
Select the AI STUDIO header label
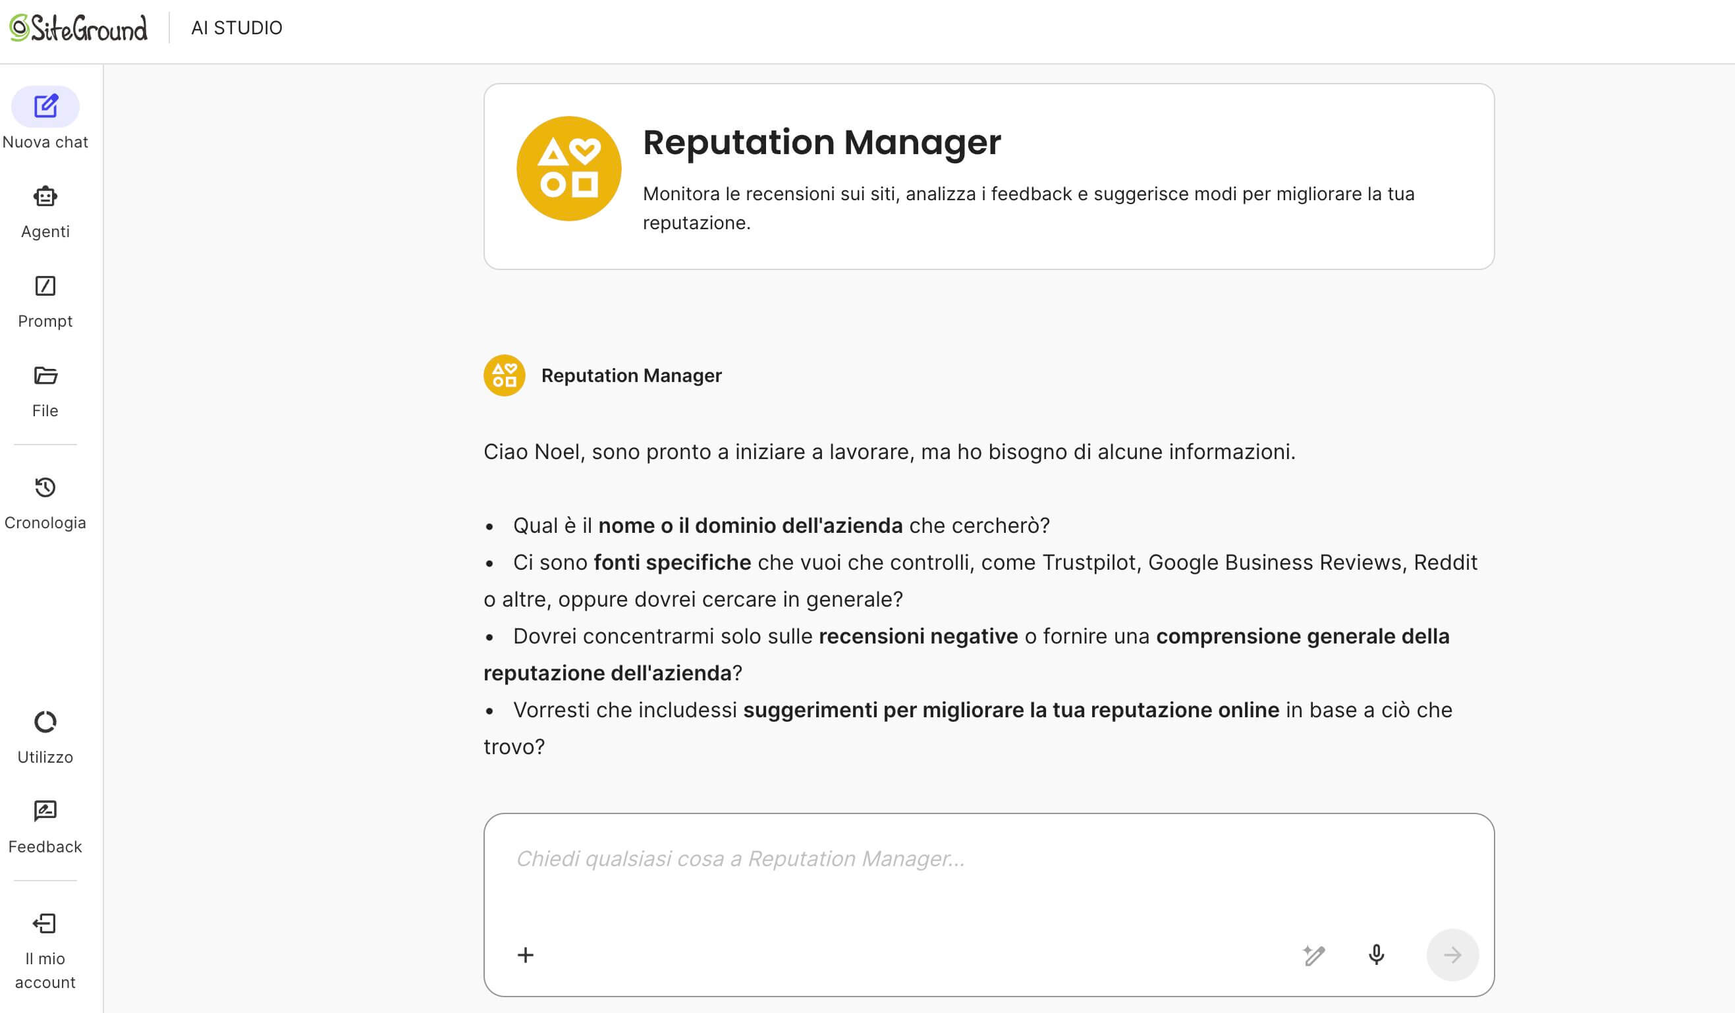point(237,28)
